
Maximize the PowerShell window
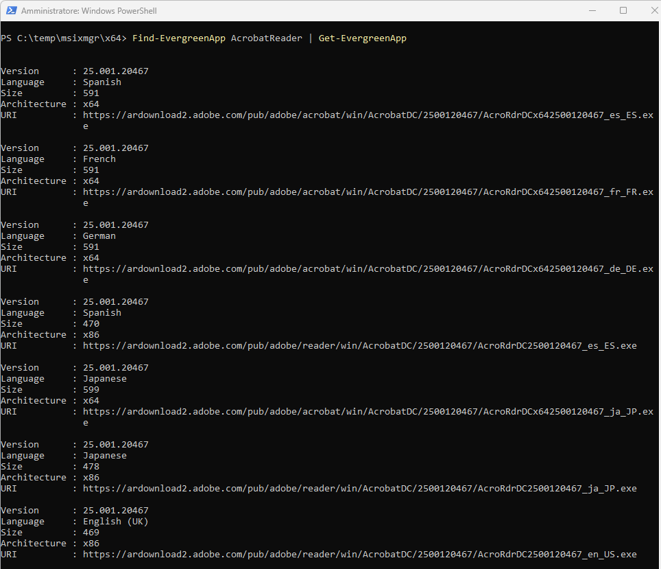click(x=623, y=10)
